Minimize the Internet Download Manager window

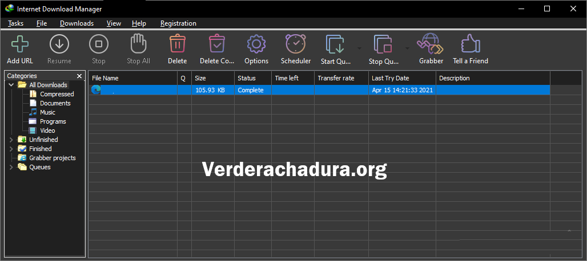coord(521,9)
